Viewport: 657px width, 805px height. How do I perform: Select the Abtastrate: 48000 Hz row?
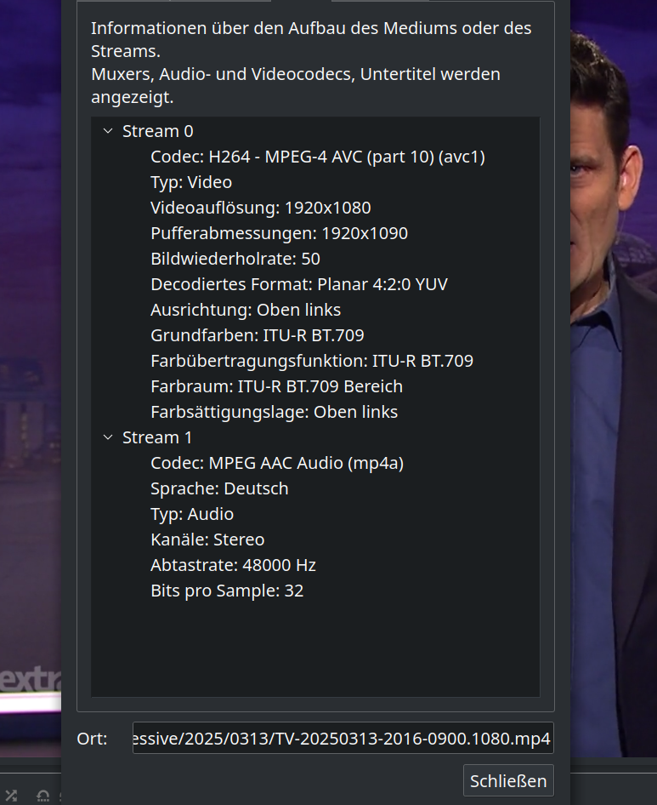233,565
